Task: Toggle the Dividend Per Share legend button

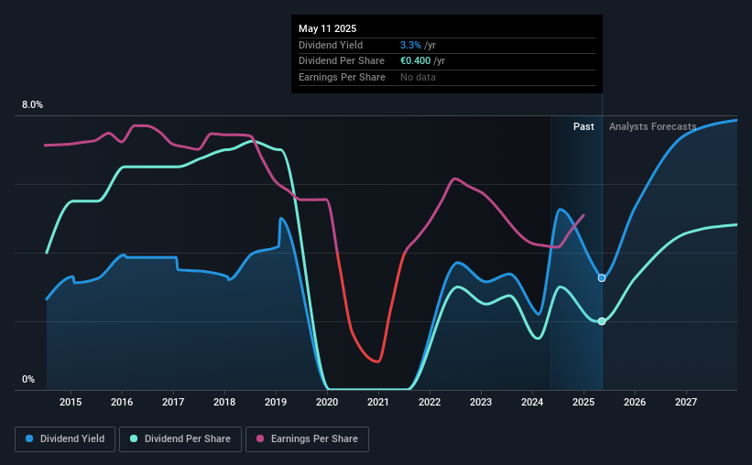Action: tap(180, 439)
